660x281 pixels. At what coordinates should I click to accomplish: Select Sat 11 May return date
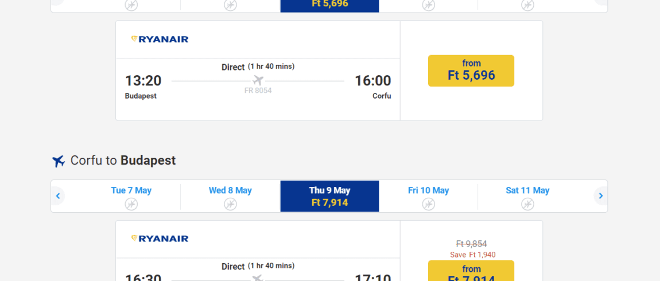click(x=527, y=196)
